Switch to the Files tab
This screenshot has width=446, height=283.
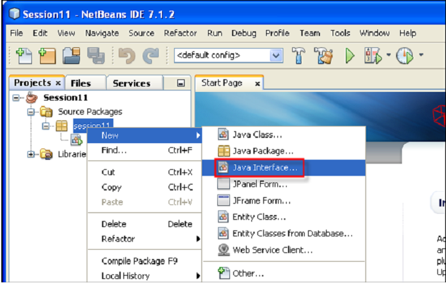(85, 83)
